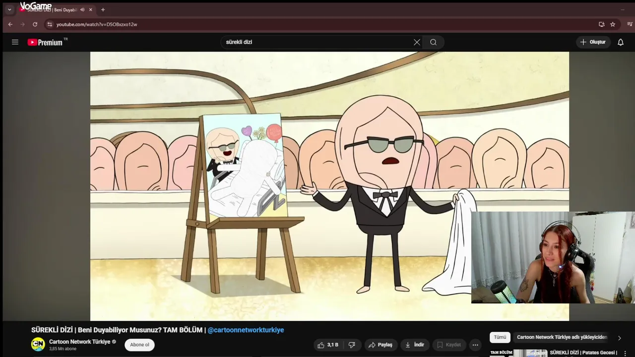Install app icon in address bar

601,24
